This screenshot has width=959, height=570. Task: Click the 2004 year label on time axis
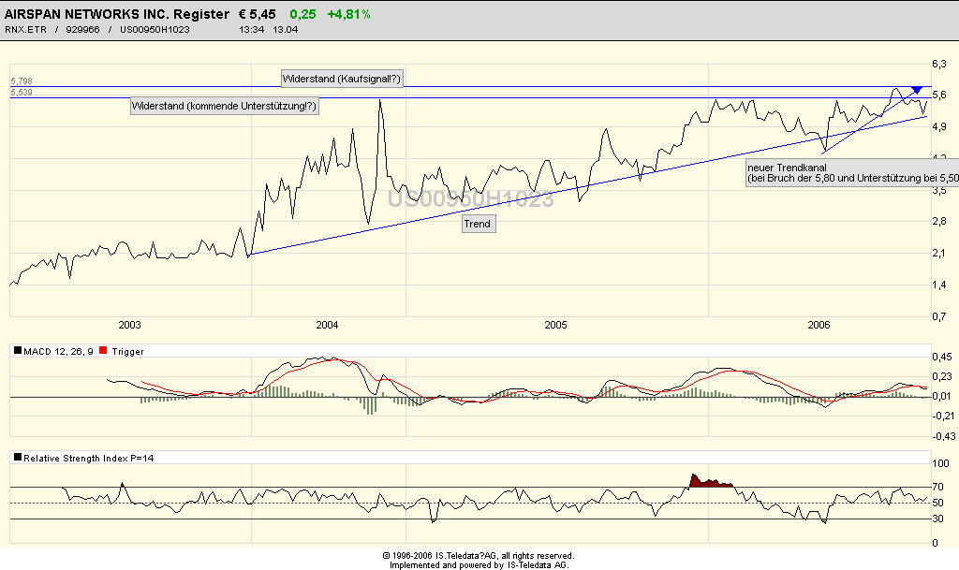point(327,325)
